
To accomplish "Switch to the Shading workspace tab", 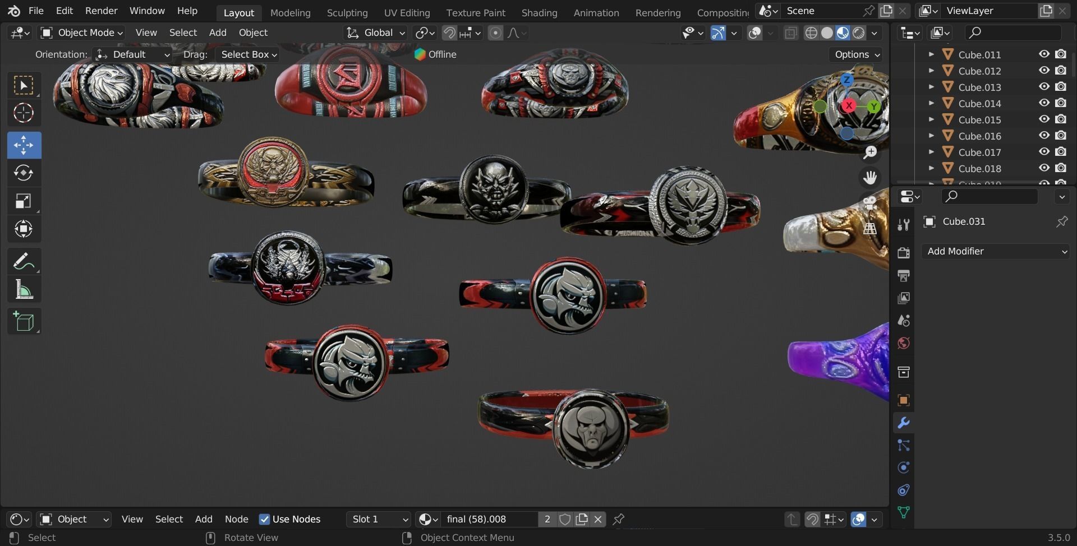I will pos(539,12).
